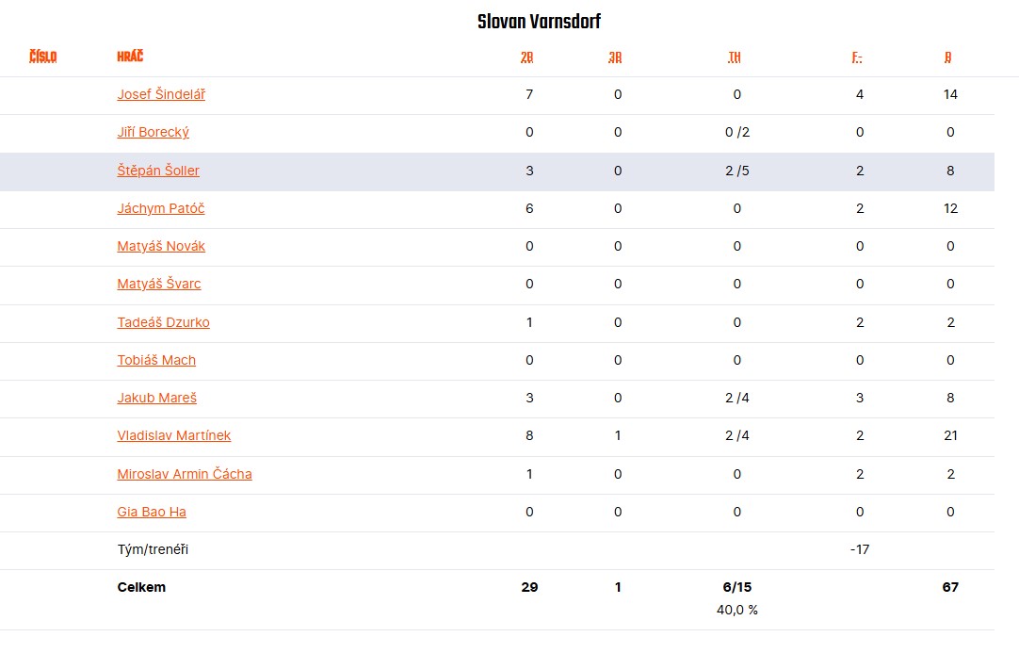Open Jáchym Patóč profile link
Image resolution: width=1019 pixels, height=653 pixels.
click(x=160, y=208)
